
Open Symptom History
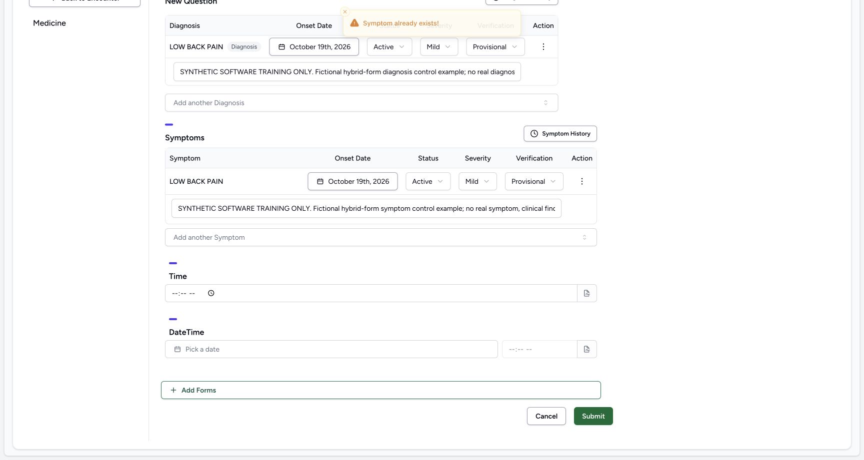coord(560,134)
